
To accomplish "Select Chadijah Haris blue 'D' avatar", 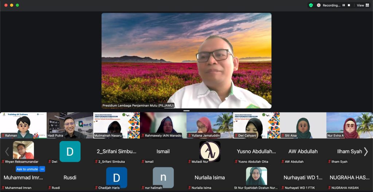I will click(117, 177).
